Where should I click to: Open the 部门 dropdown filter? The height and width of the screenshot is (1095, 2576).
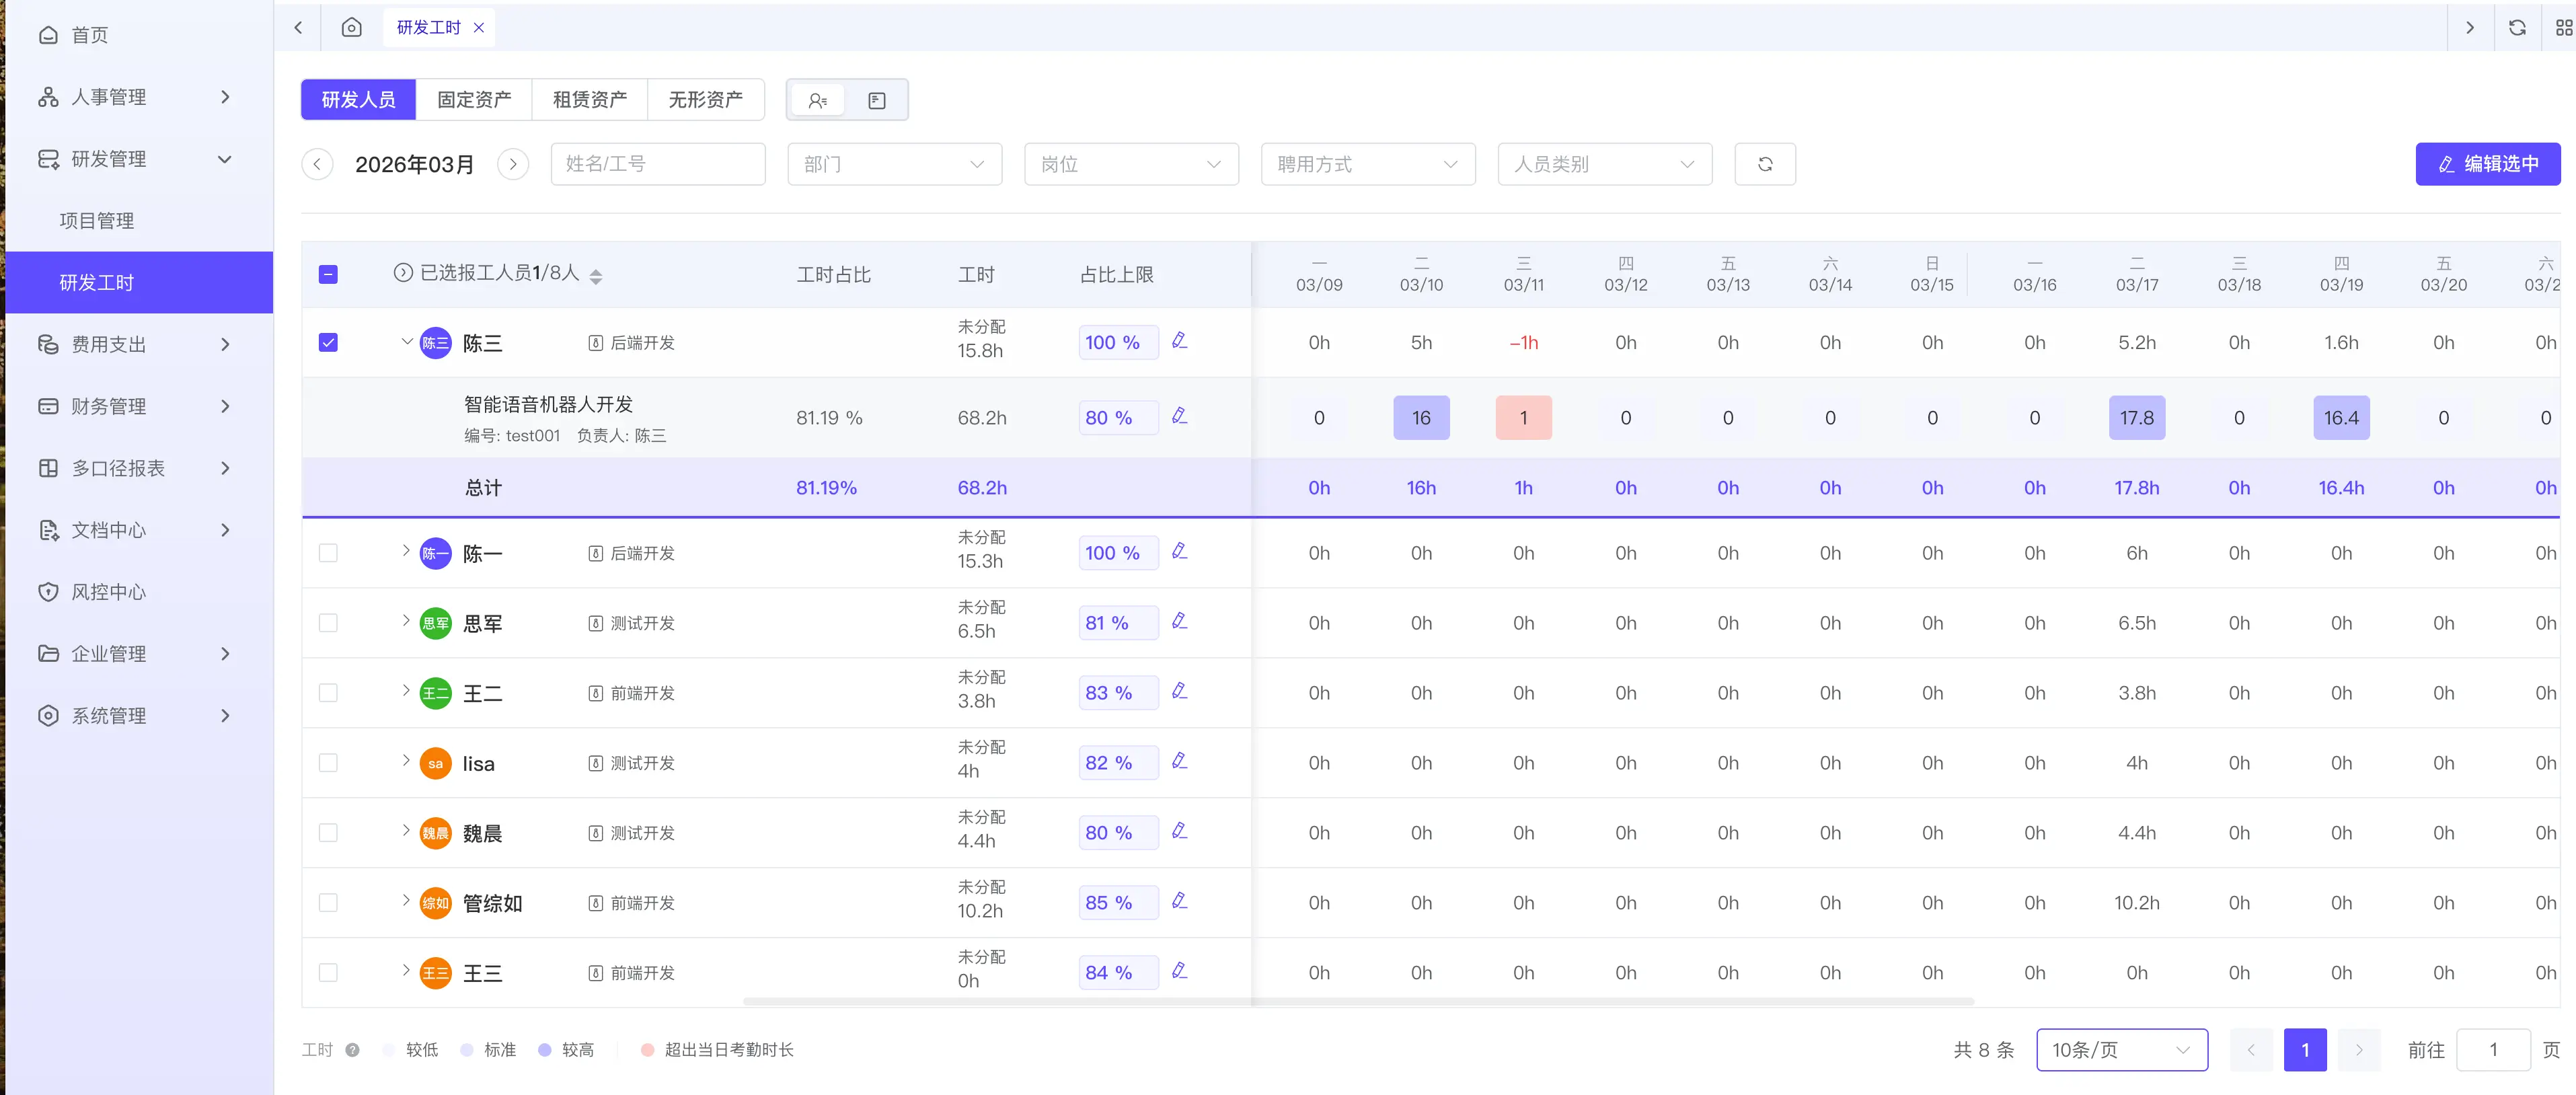894,164
